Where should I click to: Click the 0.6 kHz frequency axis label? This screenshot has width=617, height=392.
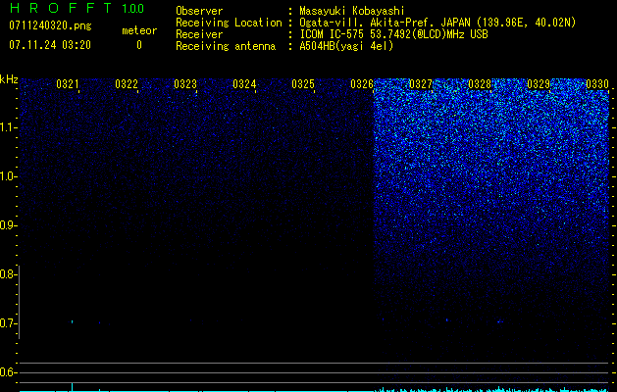7,372
